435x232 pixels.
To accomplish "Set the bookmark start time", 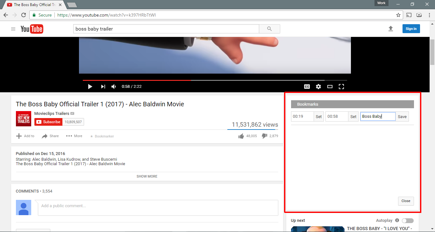I will (319, 116).
